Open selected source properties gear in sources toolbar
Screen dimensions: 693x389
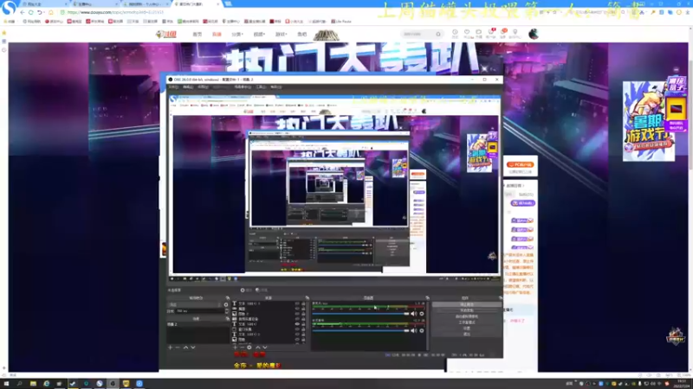click(x=249, y=348)
